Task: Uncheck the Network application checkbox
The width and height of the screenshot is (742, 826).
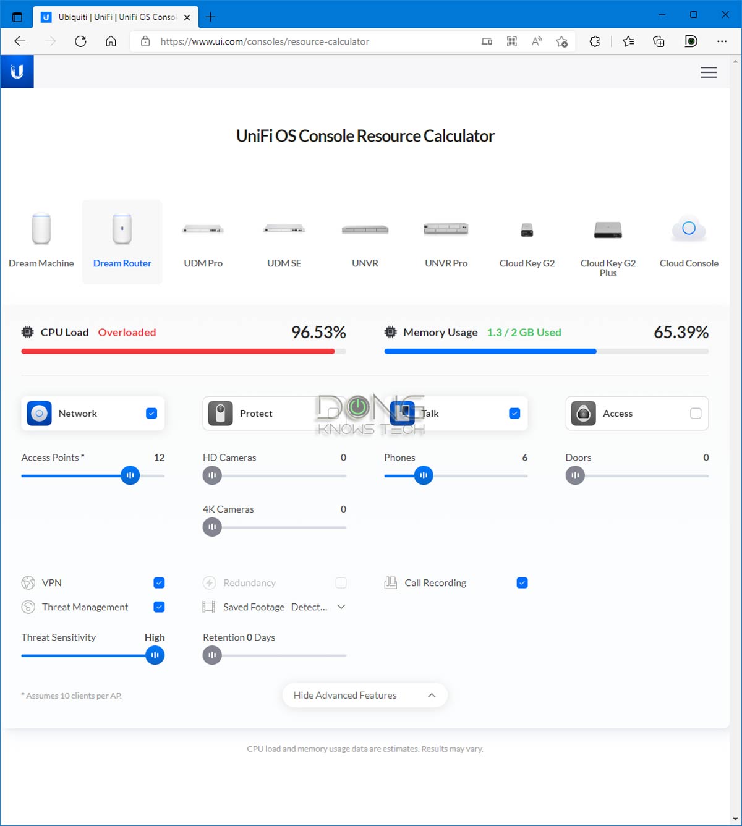Action: pos(151,414)
